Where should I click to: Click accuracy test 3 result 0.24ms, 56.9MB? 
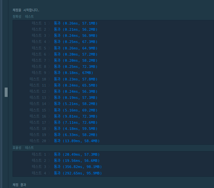[76, 36]
